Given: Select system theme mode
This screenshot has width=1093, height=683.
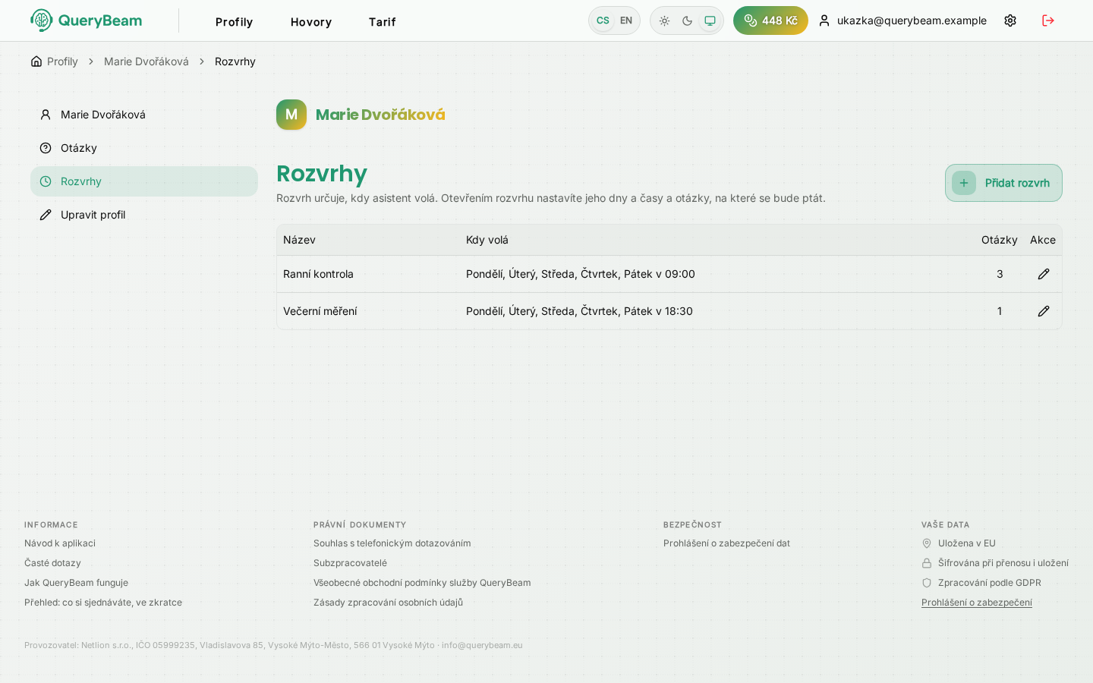Looking at the screenshot, I should pyautogui.click(x=710, y=20).
